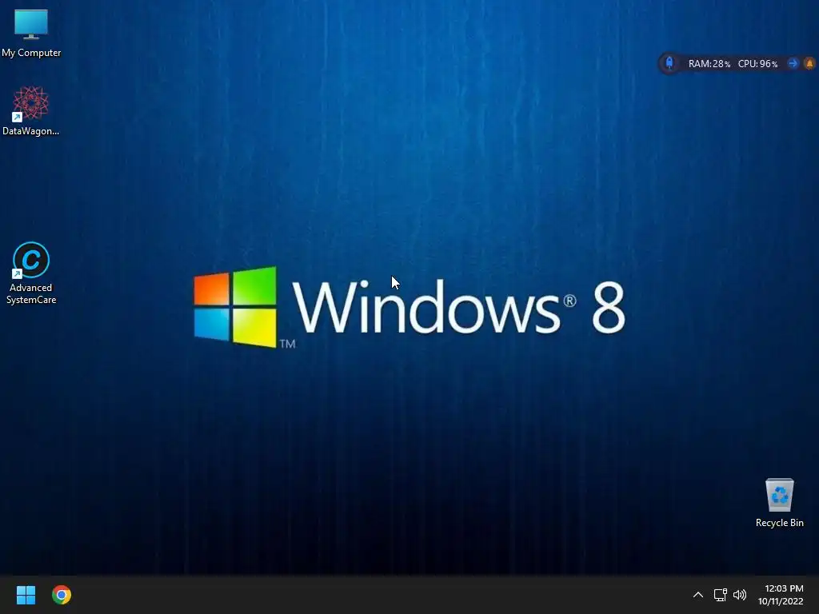Click the RAM: 28% readout
This screenshot has height=614, width=819.
pos(709,64)
